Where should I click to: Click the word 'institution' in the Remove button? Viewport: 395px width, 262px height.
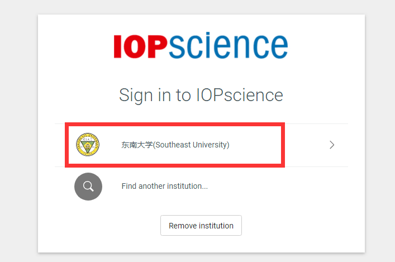click(215, 226)
